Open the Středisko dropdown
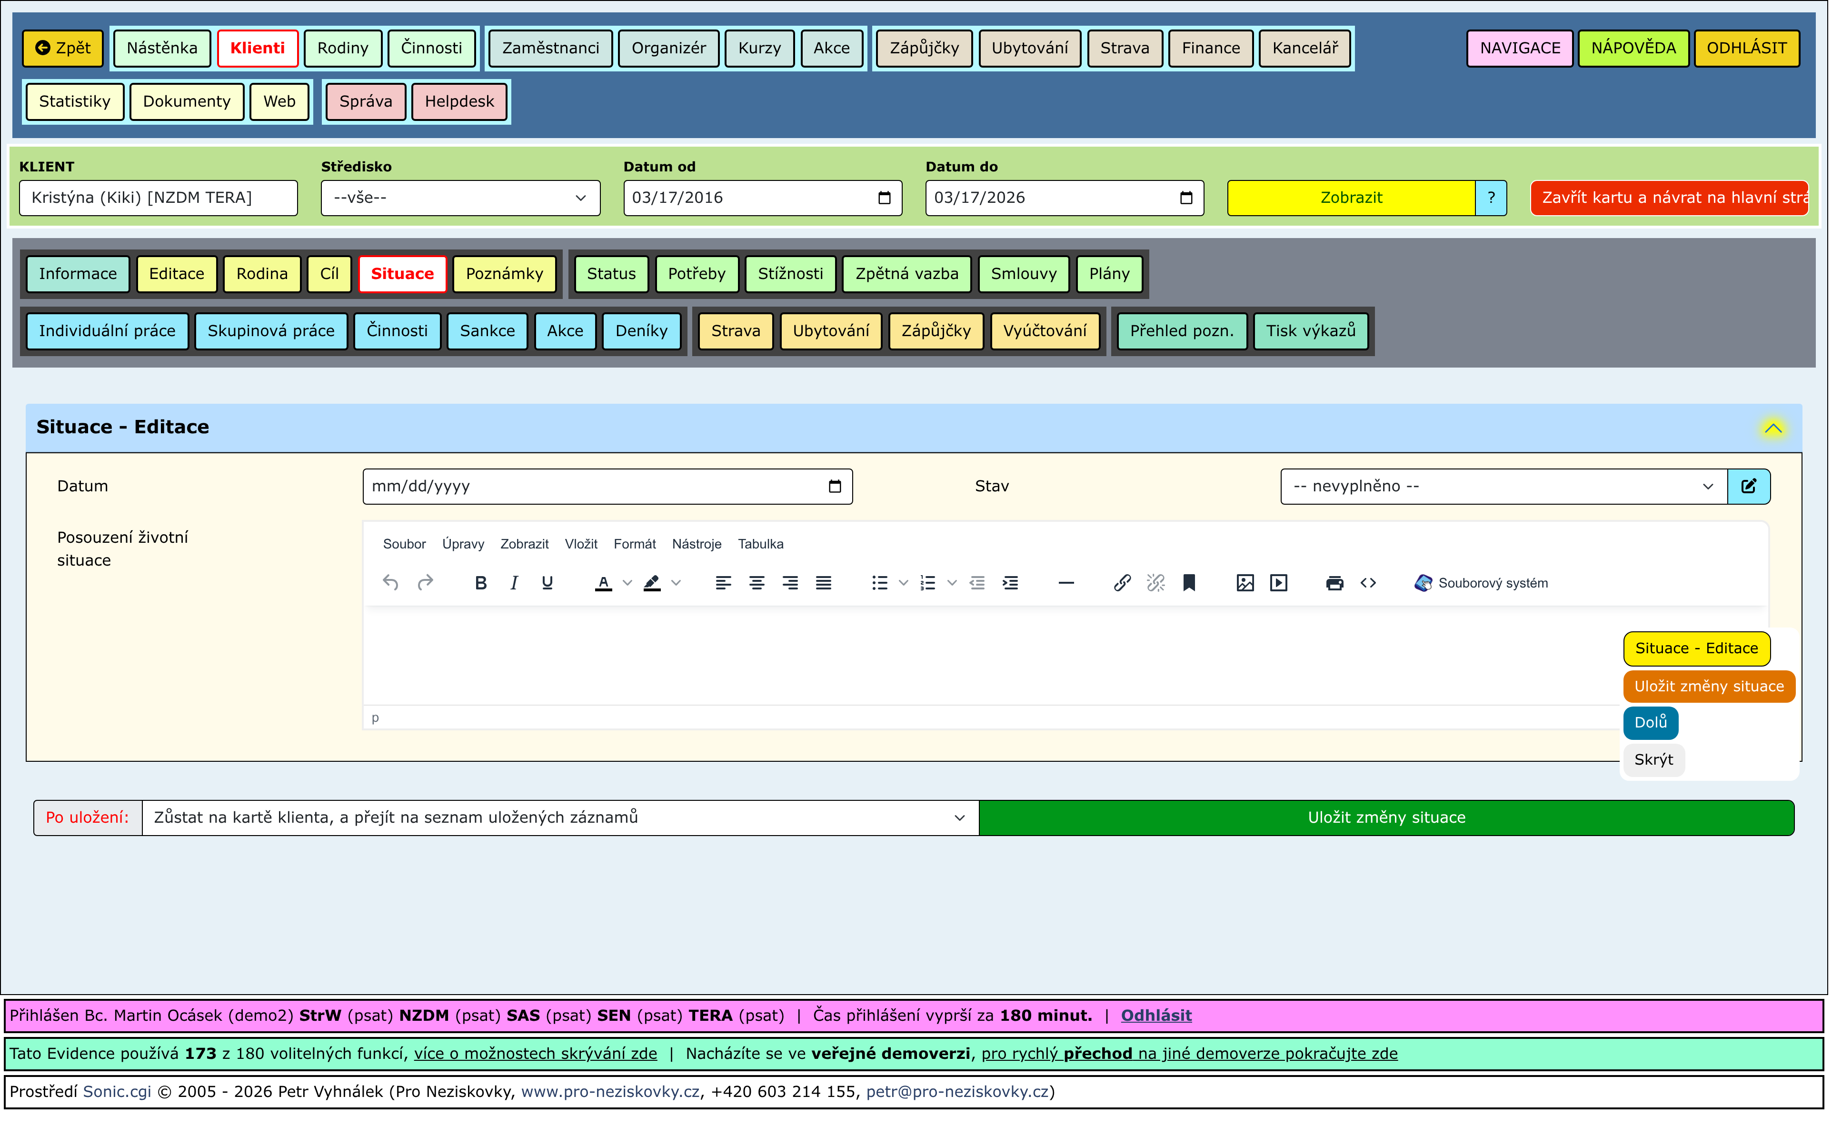Screen dimensions: 1832x1136 pos(460,198)
